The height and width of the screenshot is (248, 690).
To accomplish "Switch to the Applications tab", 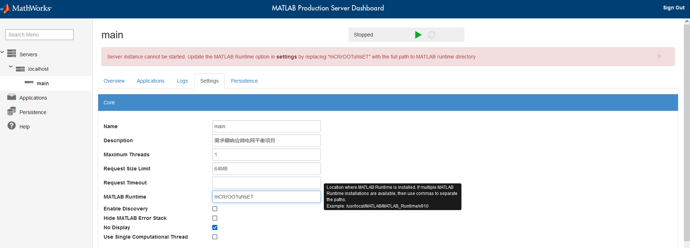I will 151,81.
